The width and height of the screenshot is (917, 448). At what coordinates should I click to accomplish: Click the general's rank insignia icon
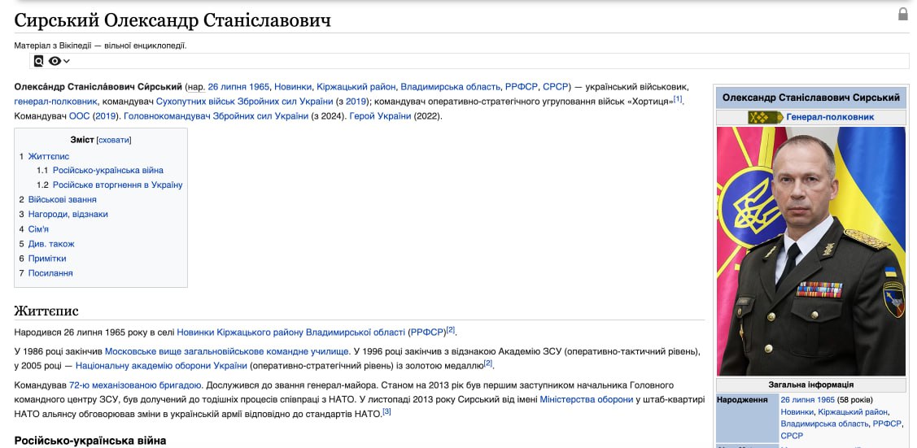coord(765,117)
